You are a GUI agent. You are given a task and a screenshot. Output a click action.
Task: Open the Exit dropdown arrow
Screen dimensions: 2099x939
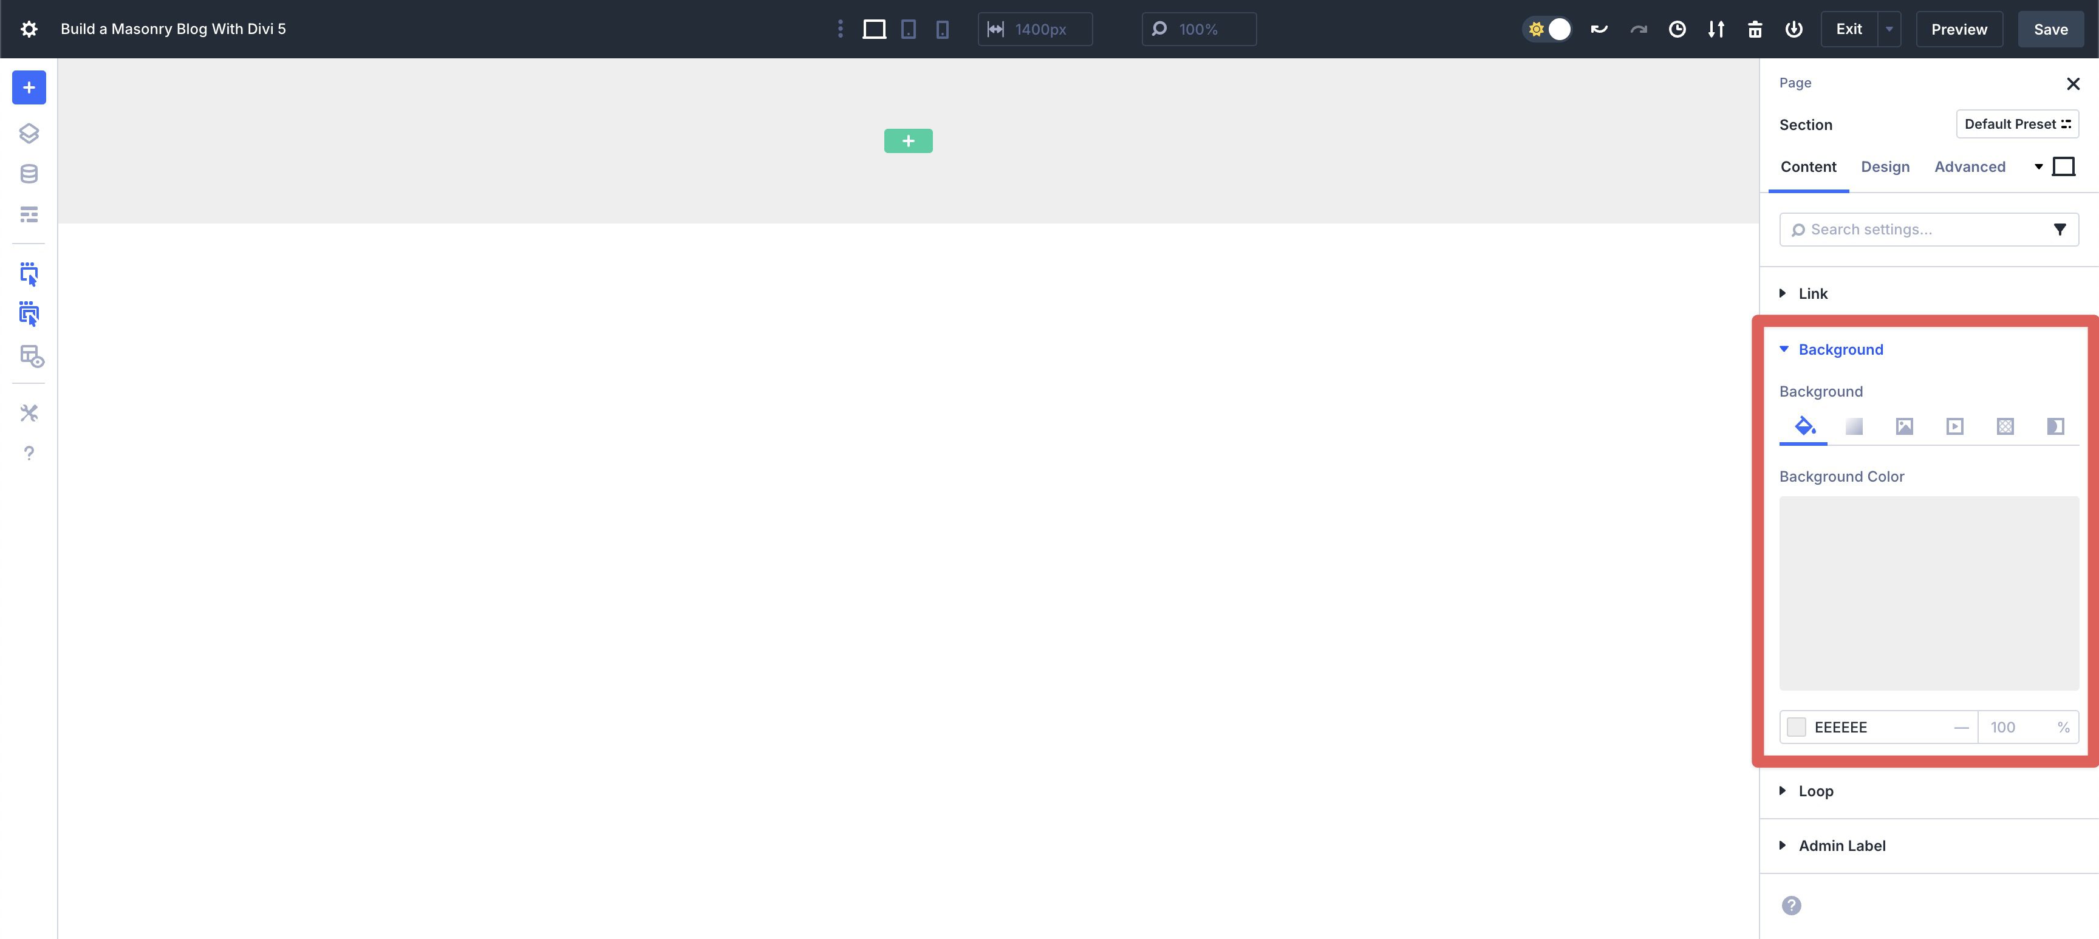point(1889,29)
